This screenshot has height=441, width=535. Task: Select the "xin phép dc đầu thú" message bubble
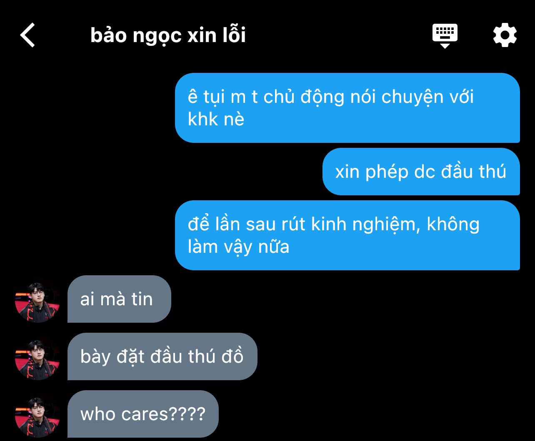click(x=421, y=172)
